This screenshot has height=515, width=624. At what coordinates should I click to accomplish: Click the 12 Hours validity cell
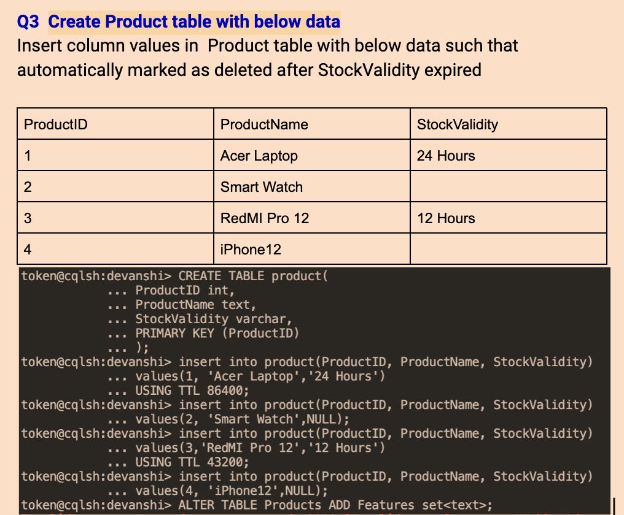click(x=509, y=218)
